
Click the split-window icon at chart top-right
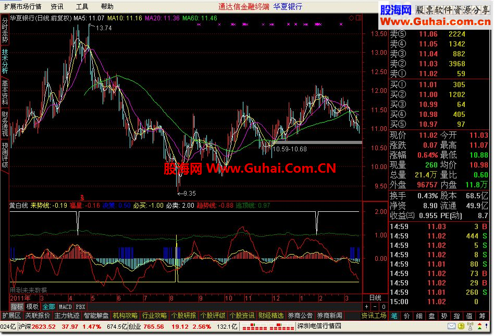(359, 18)
